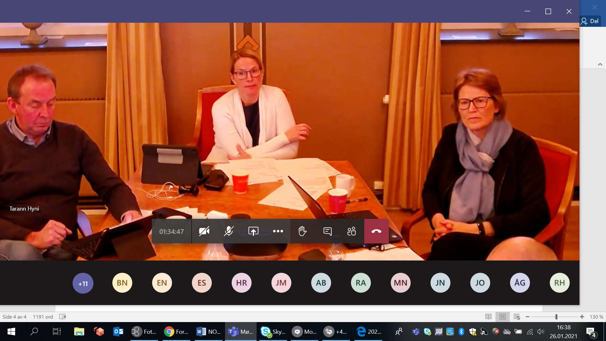Raise your hand in the meeting

coord(302,231)
